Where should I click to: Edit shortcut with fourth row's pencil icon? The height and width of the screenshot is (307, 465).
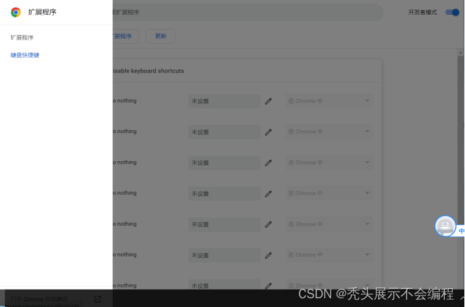(268, 193)
